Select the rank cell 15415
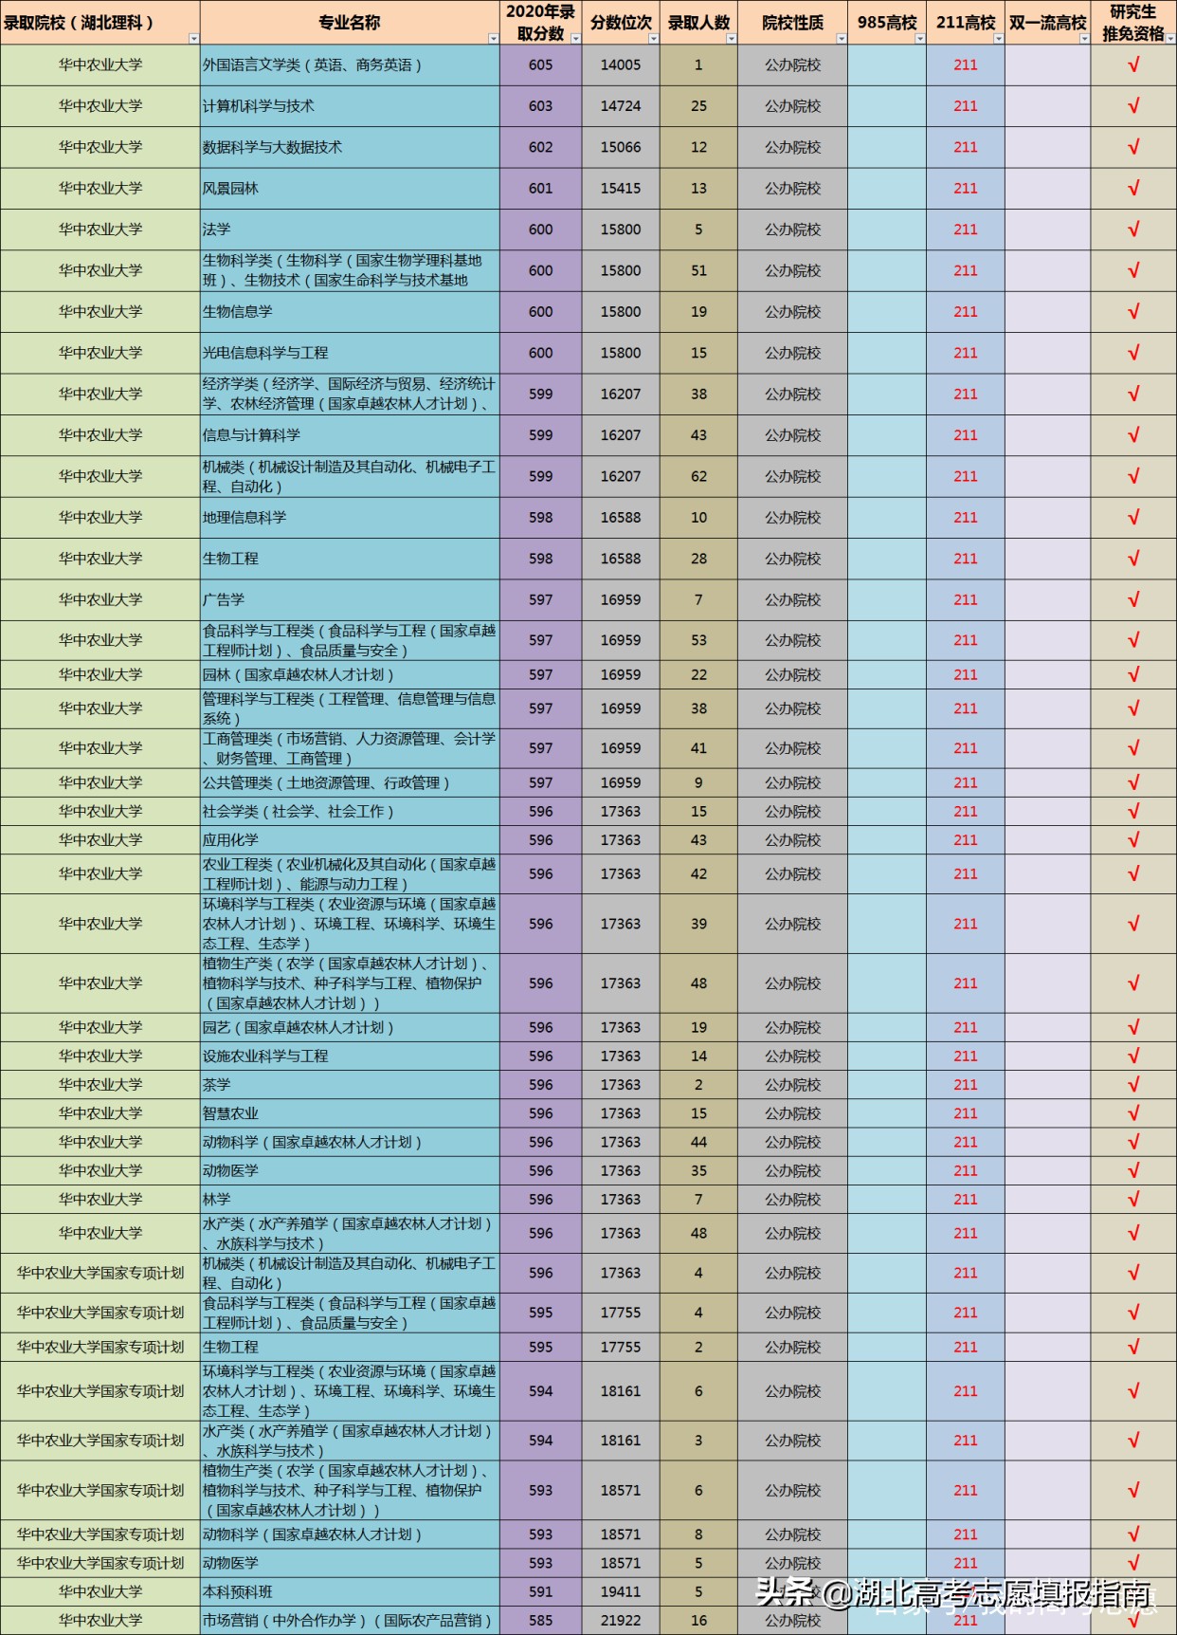This screenshot has width=1177, height=1635. [x=621, y=189]
